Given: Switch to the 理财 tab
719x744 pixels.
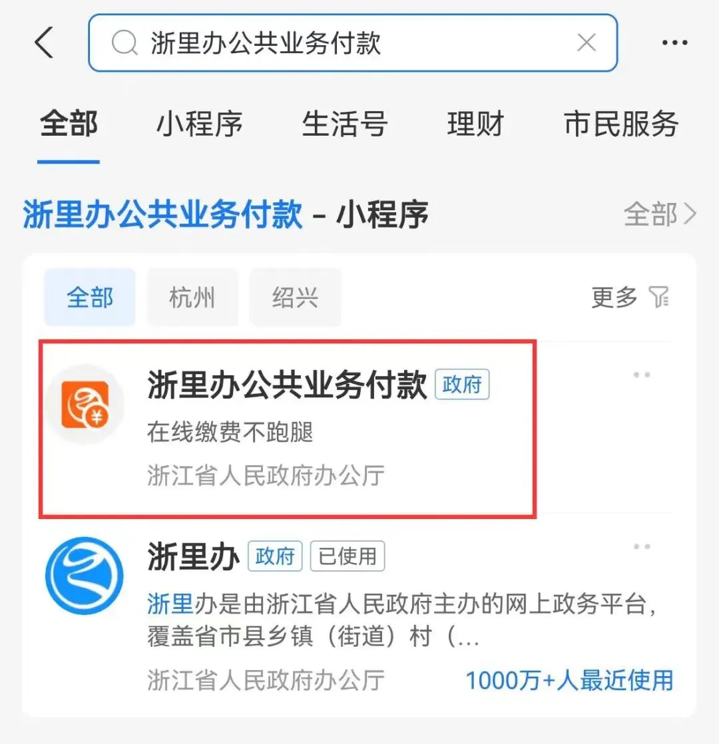Looking at the screenshot, I should coord(475,124).
